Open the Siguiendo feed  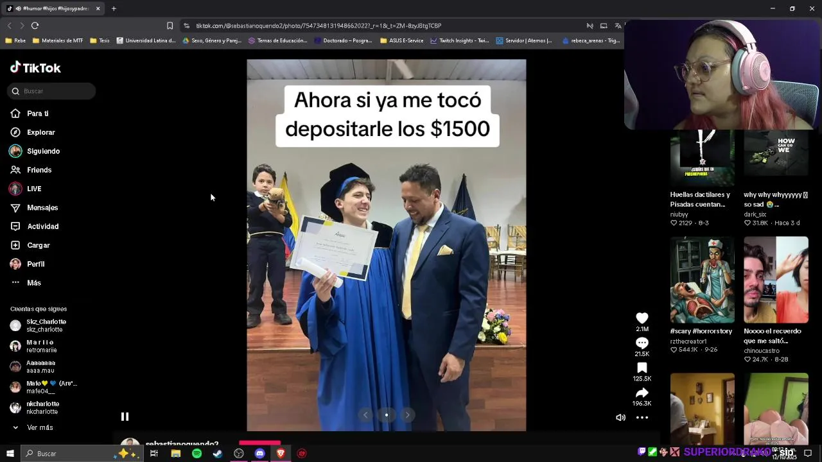point(43,151)
